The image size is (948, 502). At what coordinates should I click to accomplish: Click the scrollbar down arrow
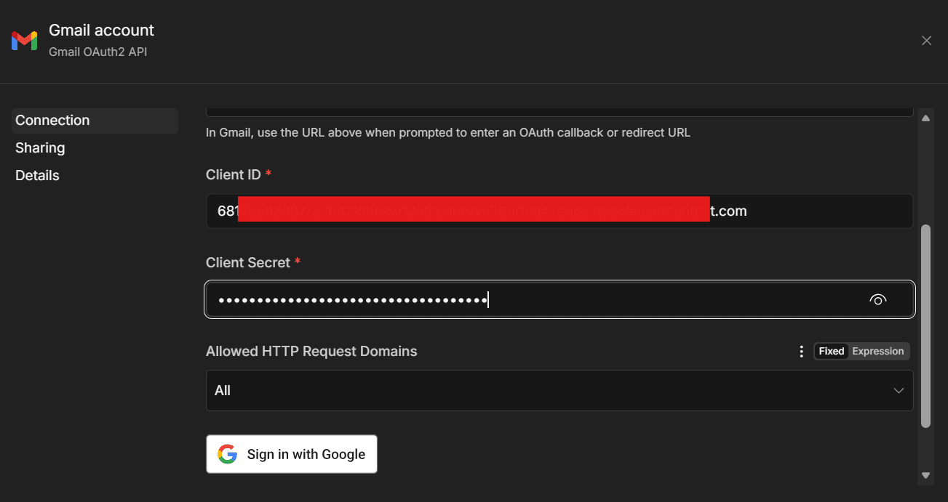[925, 476]
